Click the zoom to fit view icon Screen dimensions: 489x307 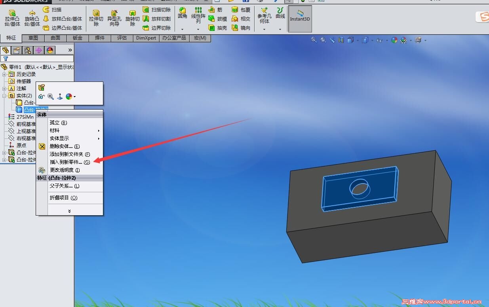314,40
